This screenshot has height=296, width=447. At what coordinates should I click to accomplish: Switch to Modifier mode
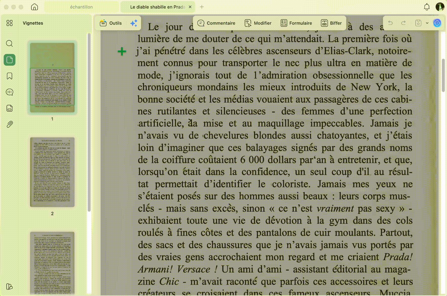(258, 23)
